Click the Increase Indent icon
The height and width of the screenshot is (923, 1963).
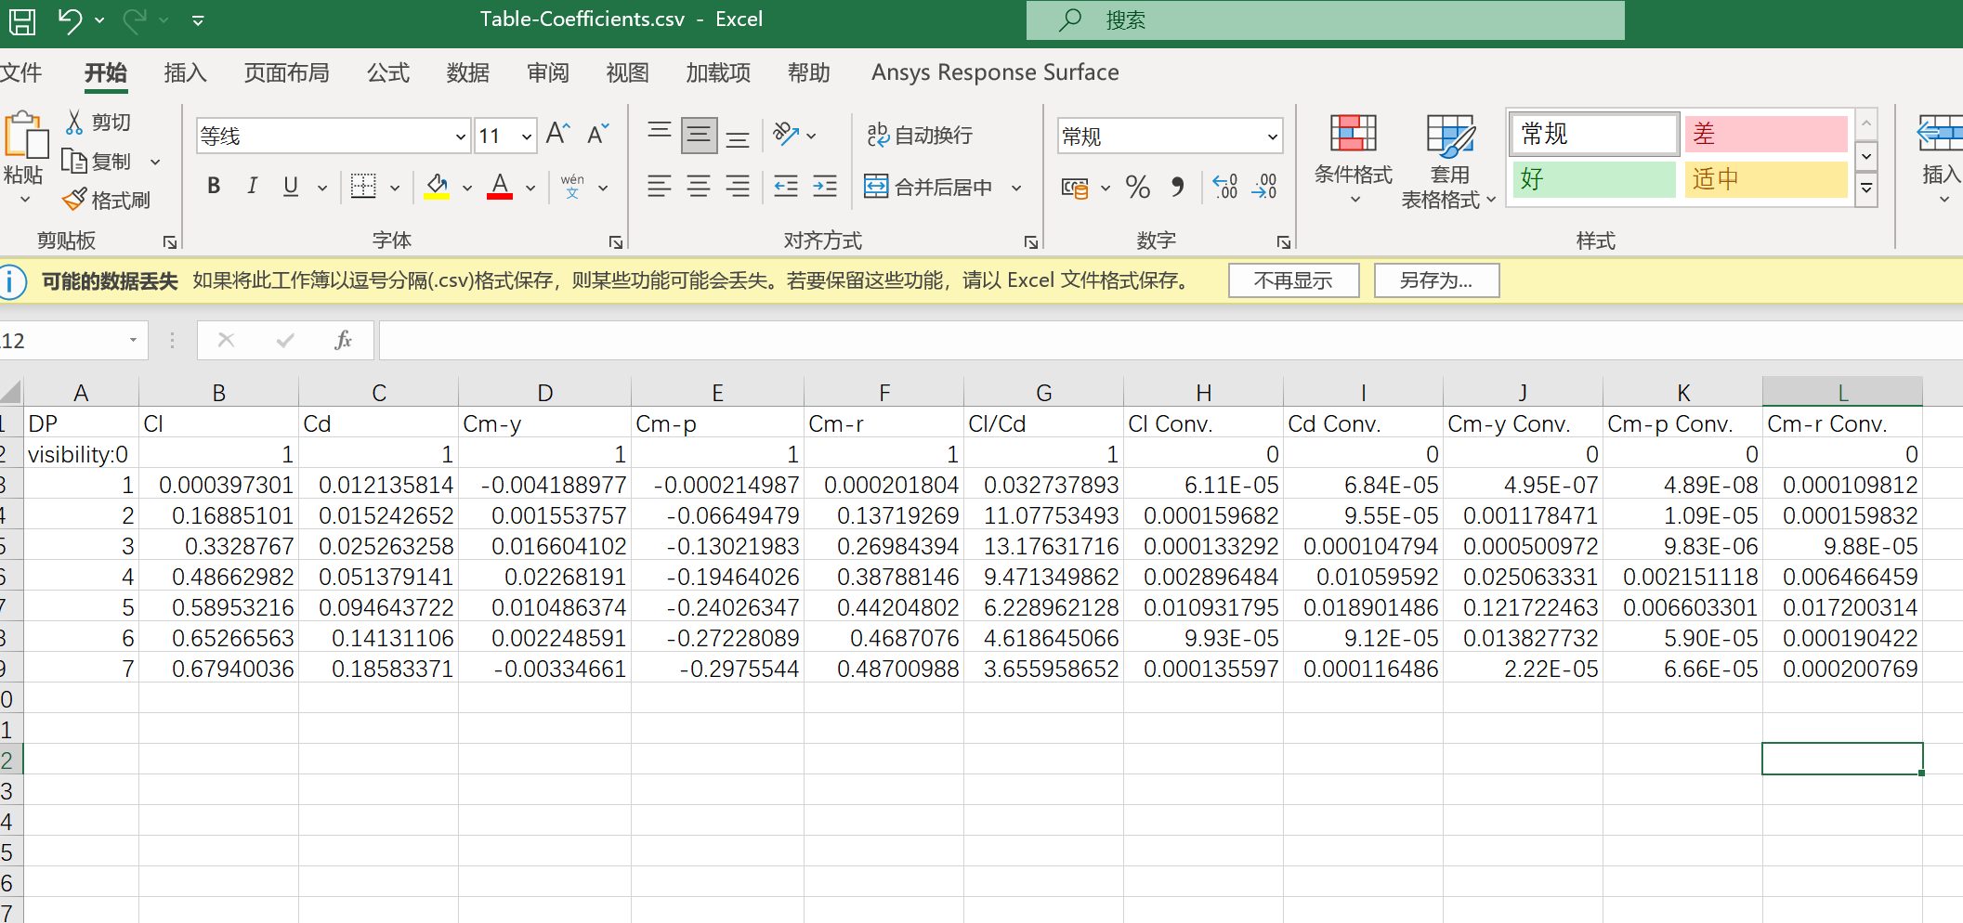[x=825, y=187]
